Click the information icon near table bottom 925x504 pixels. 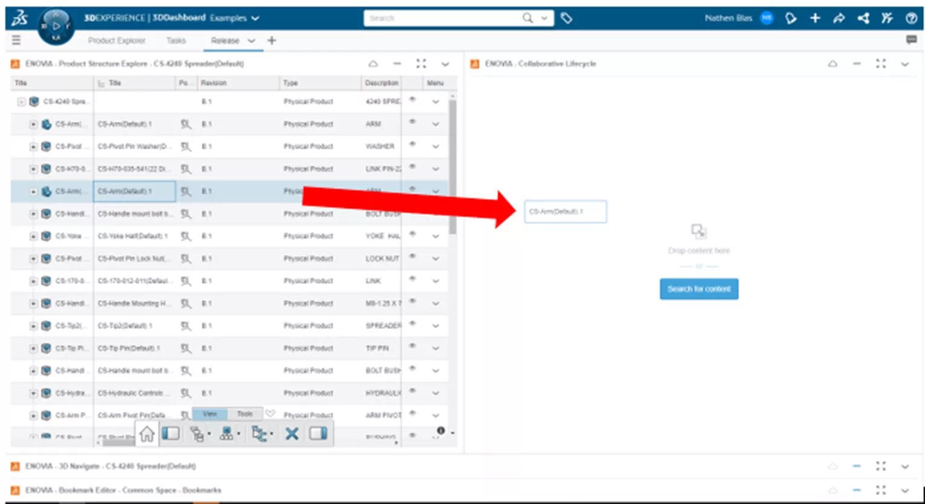440,430
